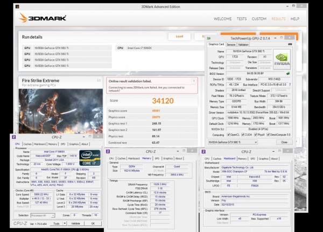Open the HELP tab in 3DMark
Image resolution: width=323 pixels, height=232 pixels.
tap(295, 19)
